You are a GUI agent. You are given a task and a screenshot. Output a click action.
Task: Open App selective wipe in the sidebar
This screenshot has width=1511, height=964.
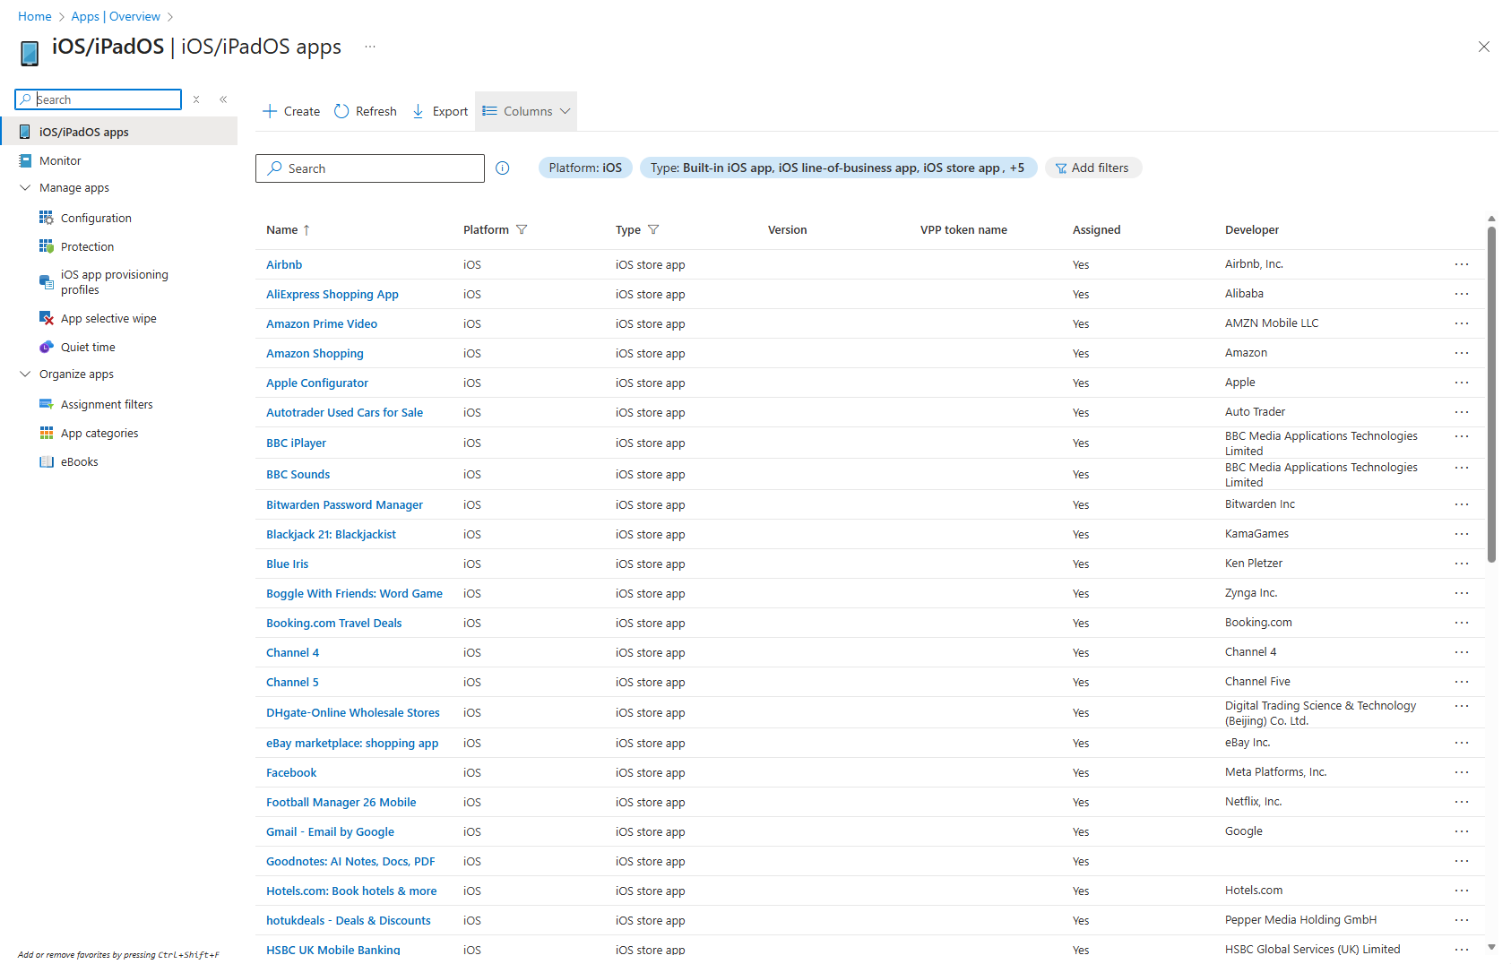pos(108,319)
